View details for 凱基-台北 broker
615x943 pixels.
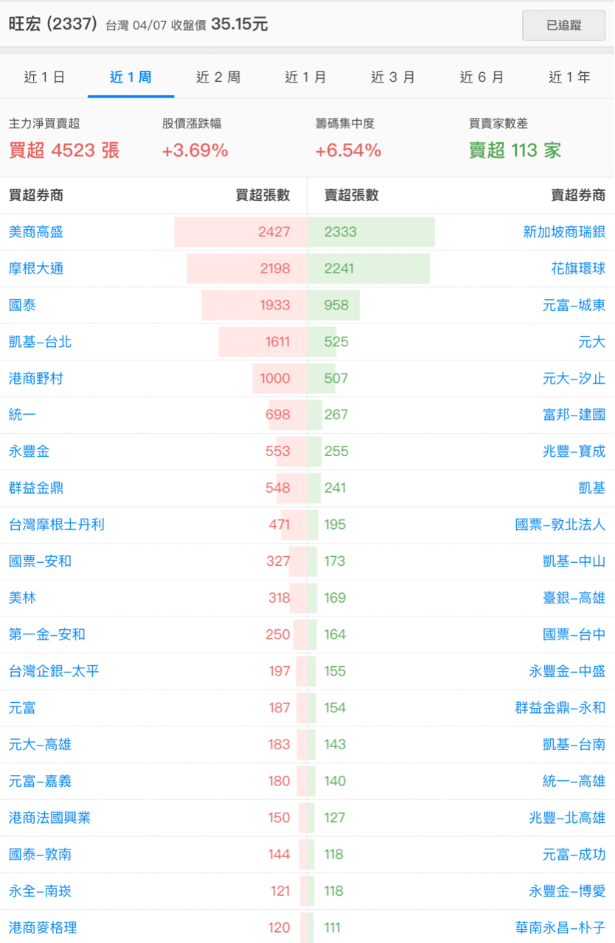click(40, 342)
